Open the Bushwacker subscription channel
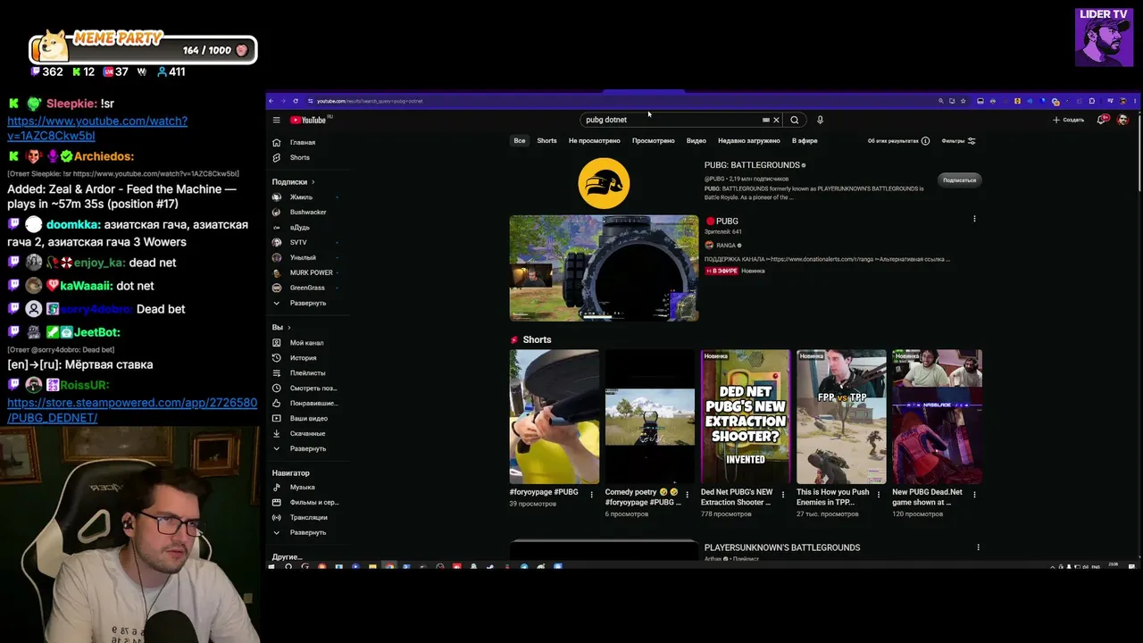The height and width of the screenshot is (643, 1143). pos(308,213)
